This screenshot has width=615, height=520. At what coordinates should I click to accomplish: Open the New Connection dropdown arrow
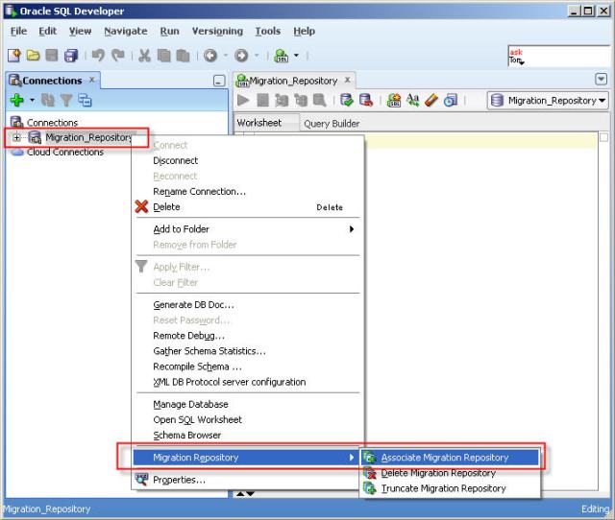click(32, 100)
